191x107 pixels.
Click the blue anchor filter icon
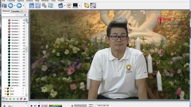point(18,99)
